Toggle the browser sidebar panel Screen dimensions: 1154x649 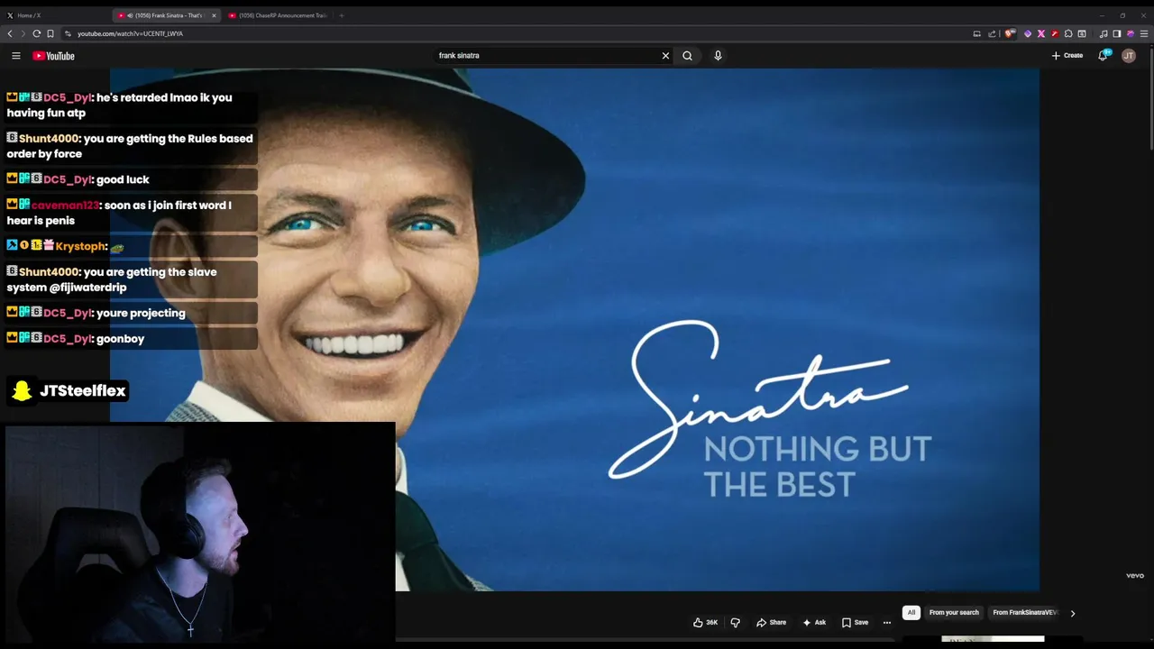point(1117,33)
